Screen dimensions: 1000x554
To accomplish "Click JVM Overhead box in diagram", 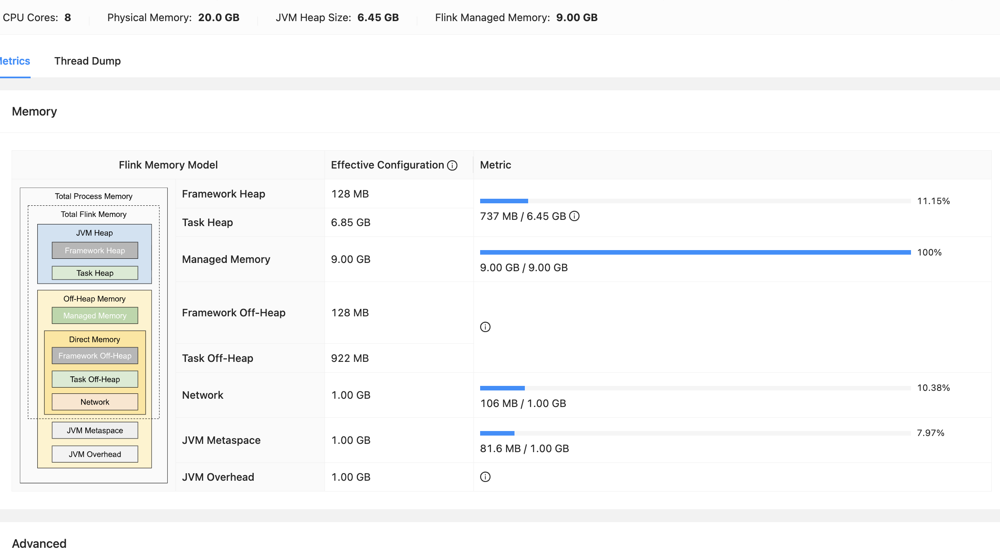I will tap(95, 454).
